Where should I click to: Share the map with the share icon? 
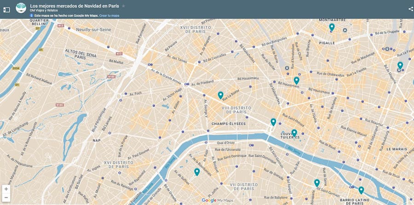click(x=411, y=9)
